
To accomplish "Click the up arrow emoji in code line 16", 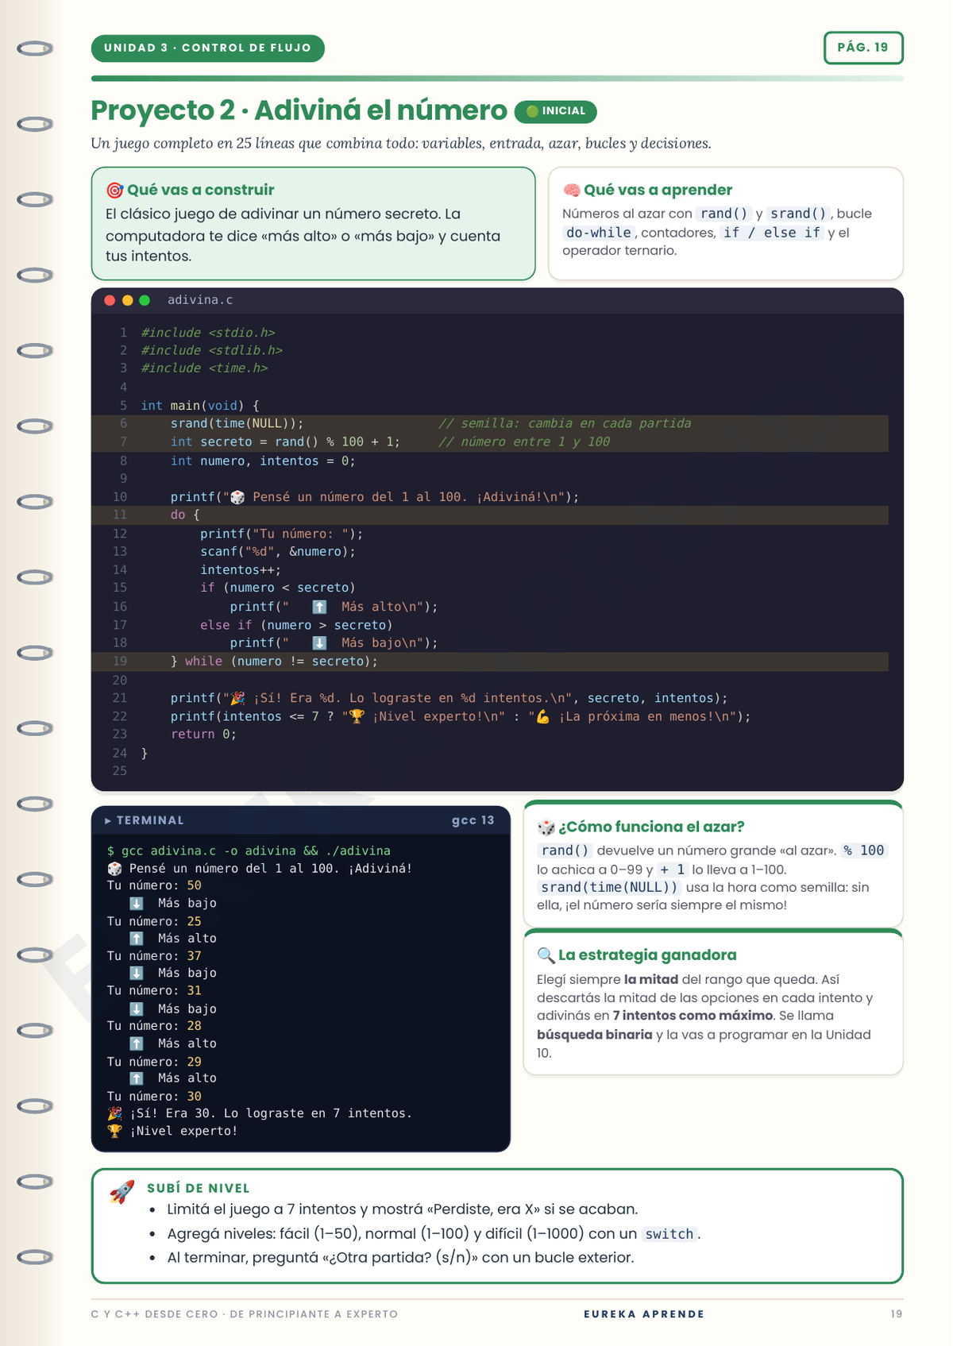I will pos(319,607).
